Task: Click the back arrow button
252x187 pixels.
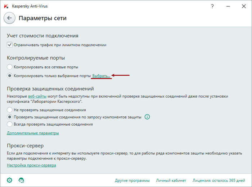Action: (x=9, y=18)
